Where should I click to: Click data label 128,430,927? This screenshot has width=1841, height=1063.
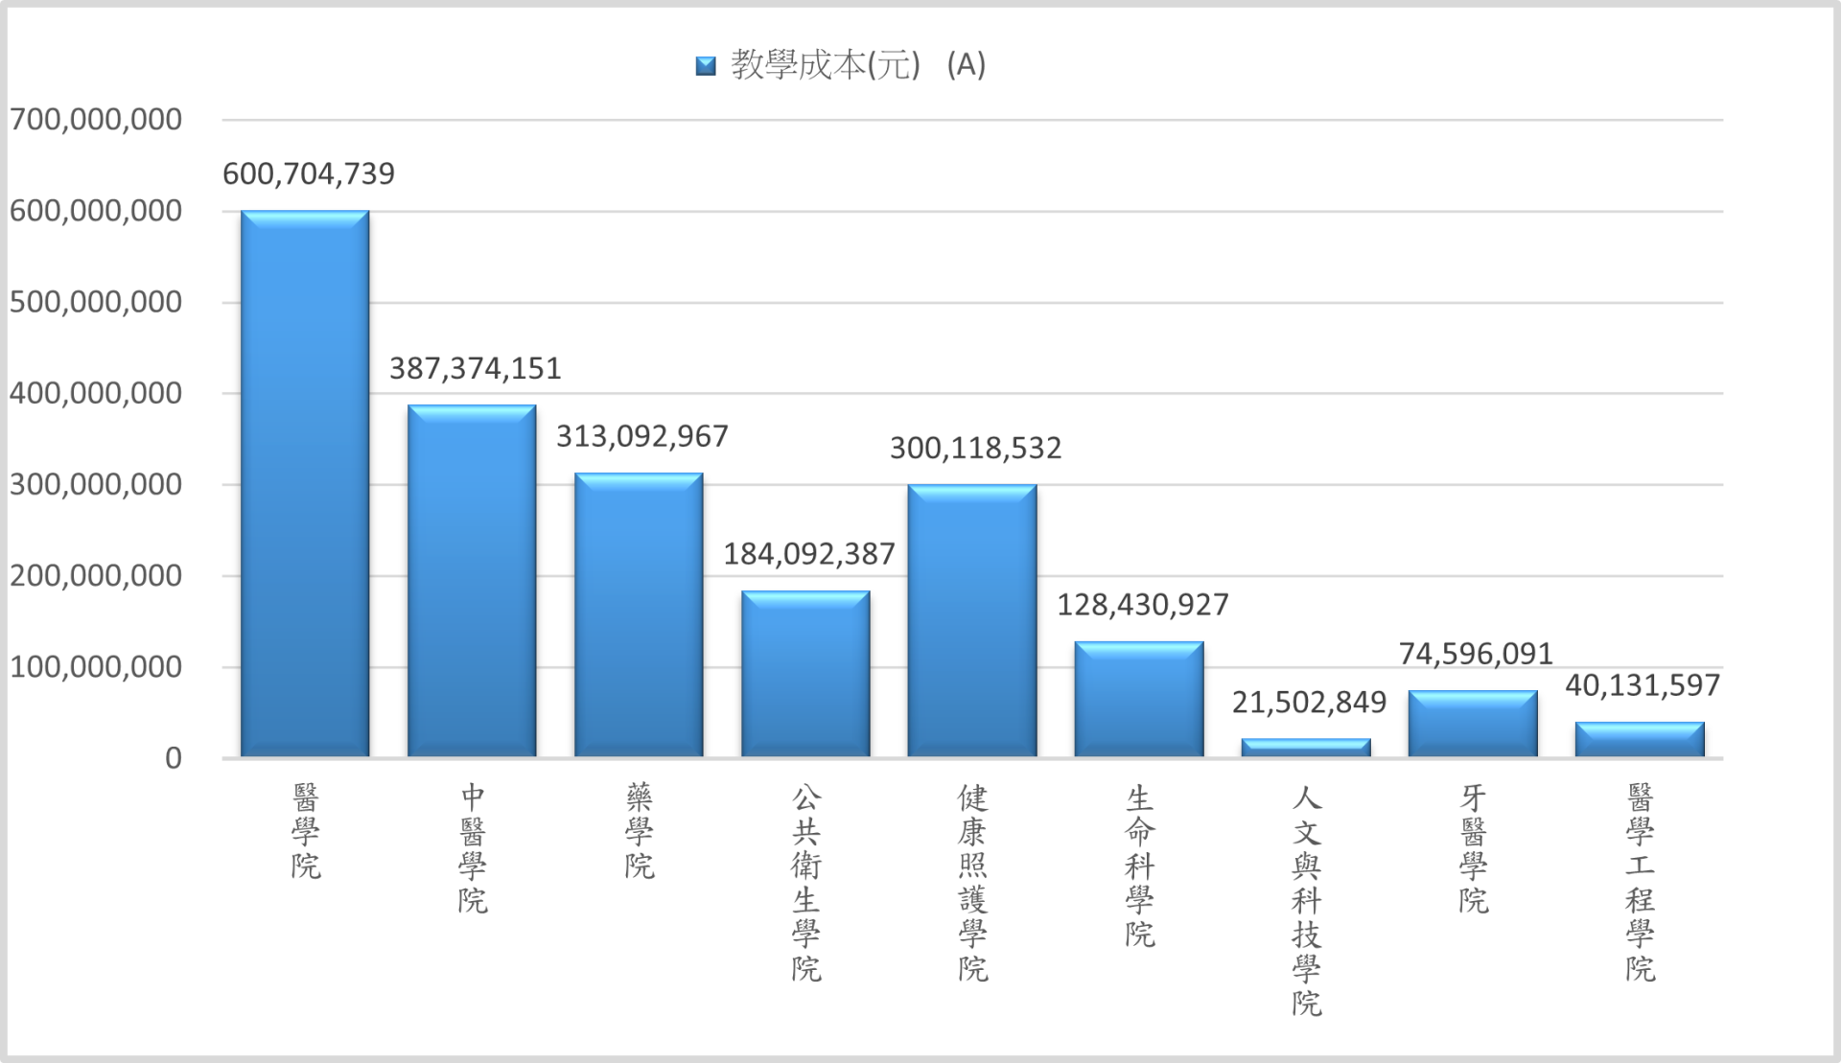1143,605
